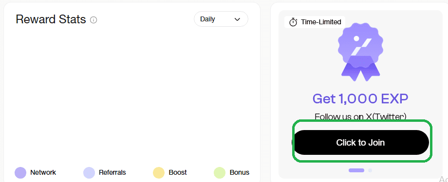Select the active purple carousel indicator

point(356,170)
